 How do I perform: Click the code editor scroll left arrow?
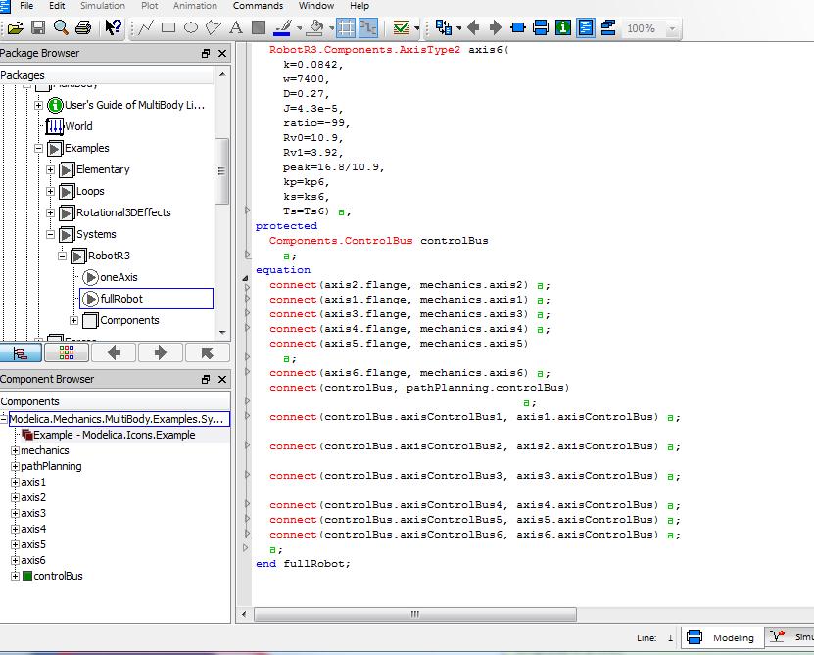click(x=244, y=615)
